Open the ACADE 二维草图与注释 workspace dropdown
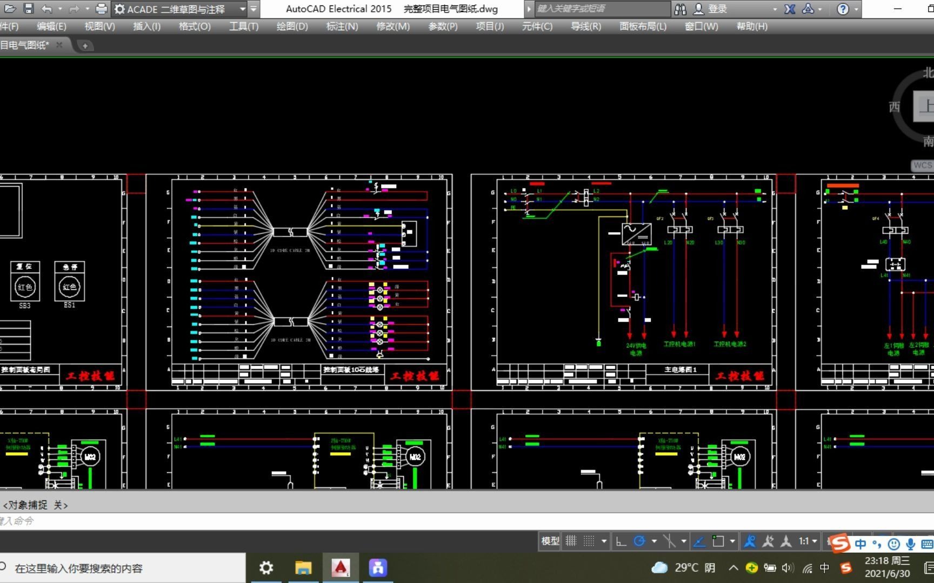The height and width of the screenshot is (583, 934). tap(242, 9)
